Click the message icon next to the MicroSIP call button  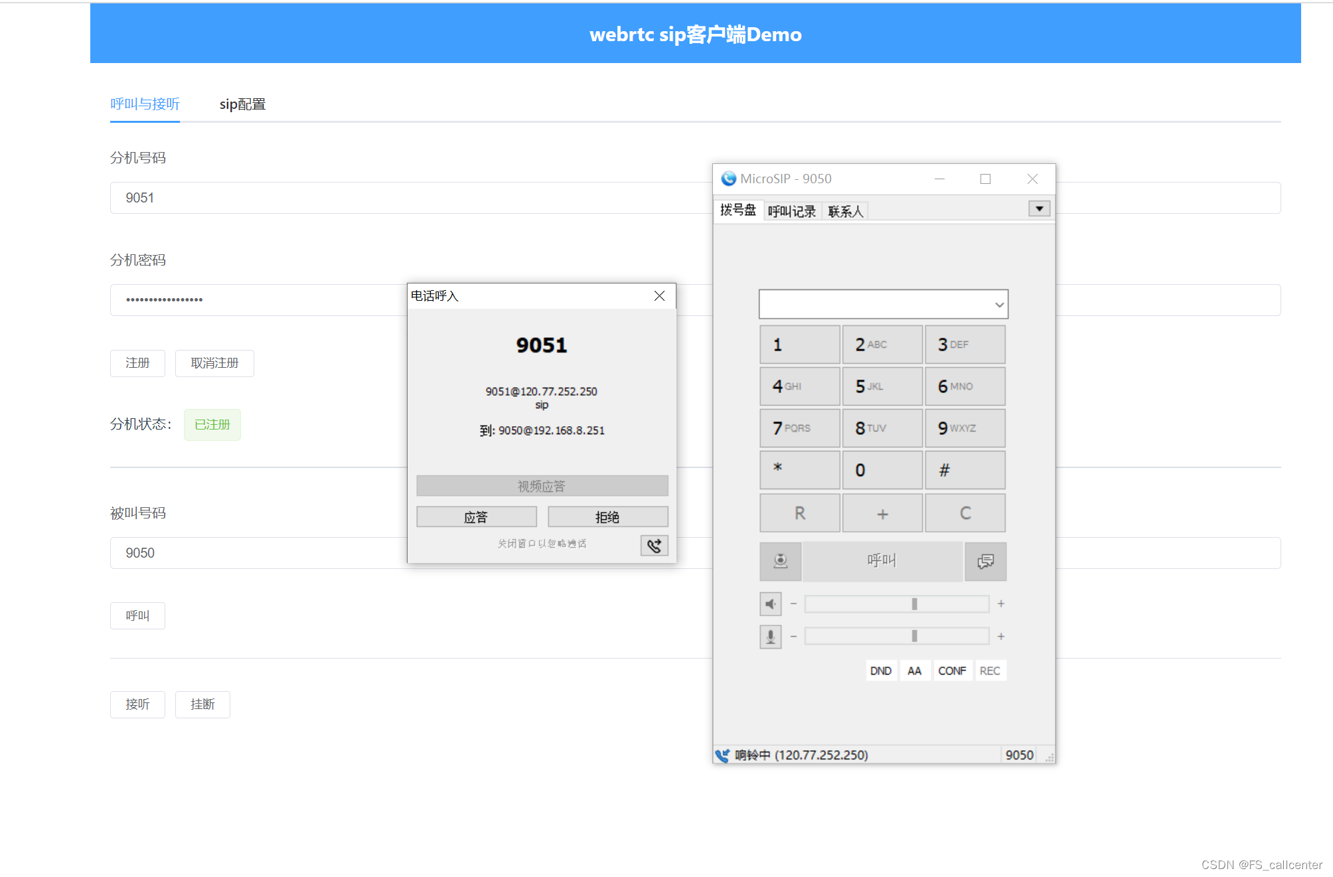985,561
